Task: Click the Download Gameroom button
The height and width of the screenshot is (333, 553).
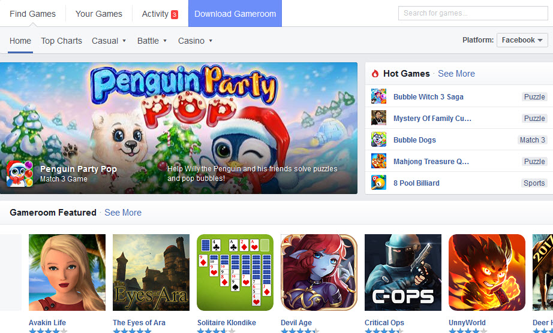Action: coord(235,14)
